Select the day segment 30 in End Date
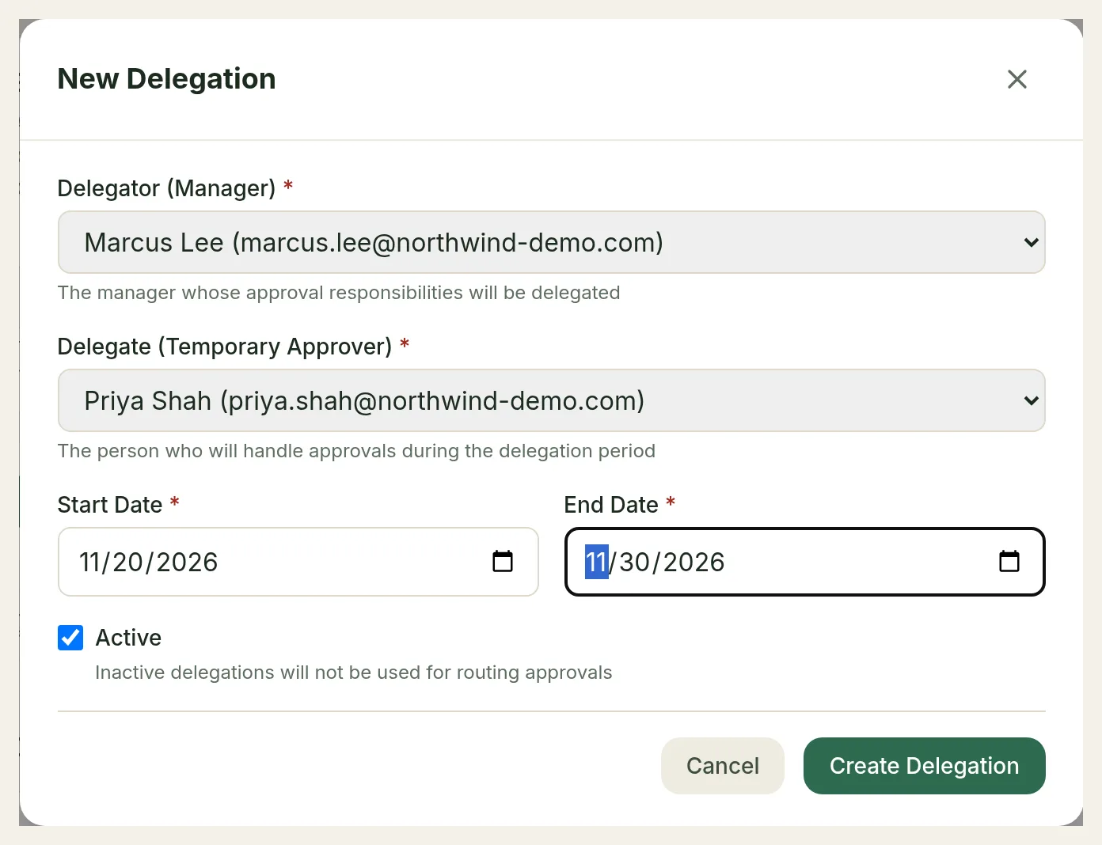1102x845 pixels. [x=635, y=562]
